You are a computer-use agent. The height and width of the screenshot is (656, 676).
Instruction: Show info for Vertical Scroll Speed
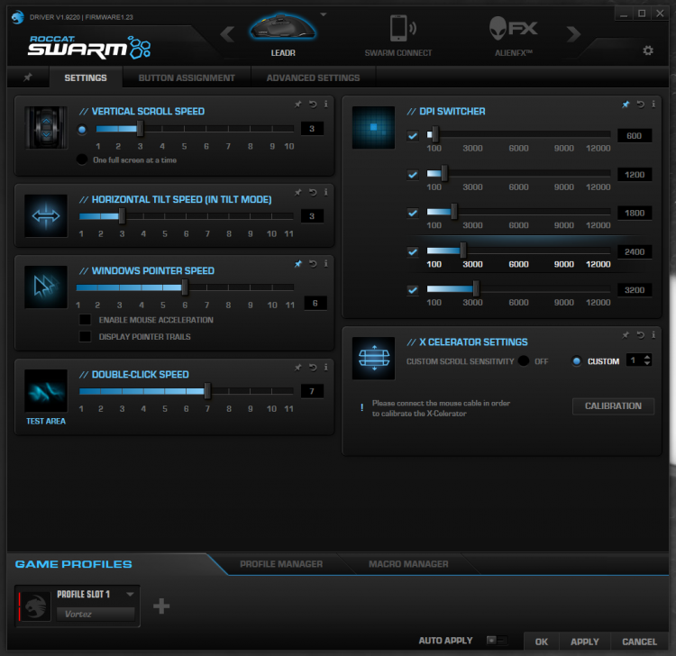pyautogui.click(x=326, y=105)
